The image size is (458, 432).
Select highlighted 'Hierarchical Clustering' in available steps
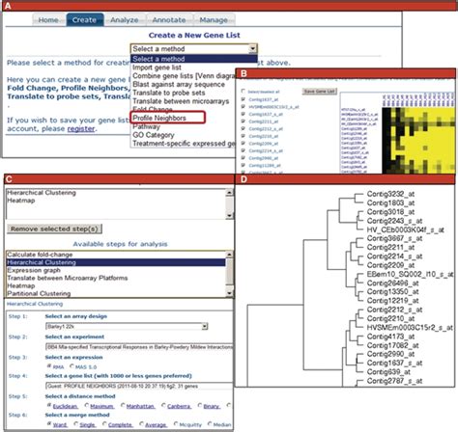click(116, 262)
